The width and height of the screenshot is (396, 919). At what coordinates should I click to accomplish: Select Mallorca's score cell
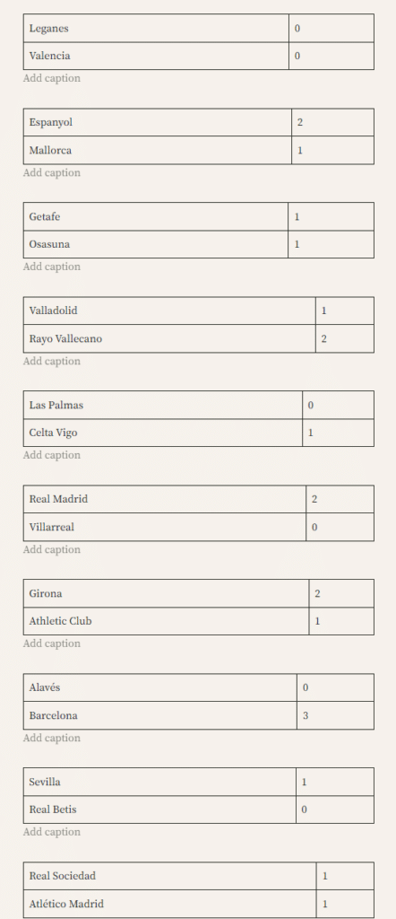332,151
